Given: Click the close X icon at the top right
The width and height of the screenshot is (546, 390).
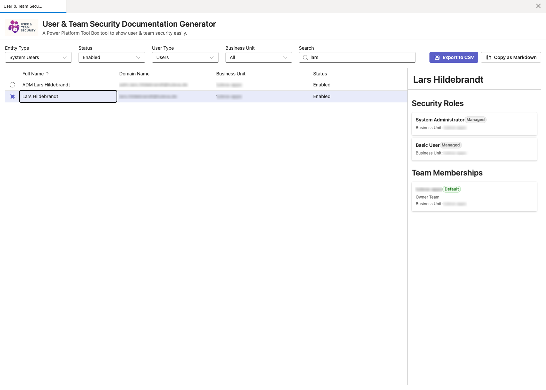Looking at the screenshot, I should (x=538, y=6).
